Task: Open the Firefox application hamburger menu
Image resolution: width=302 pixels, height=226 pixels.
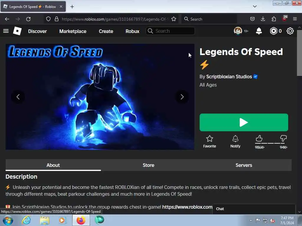Action: point(295,19)
